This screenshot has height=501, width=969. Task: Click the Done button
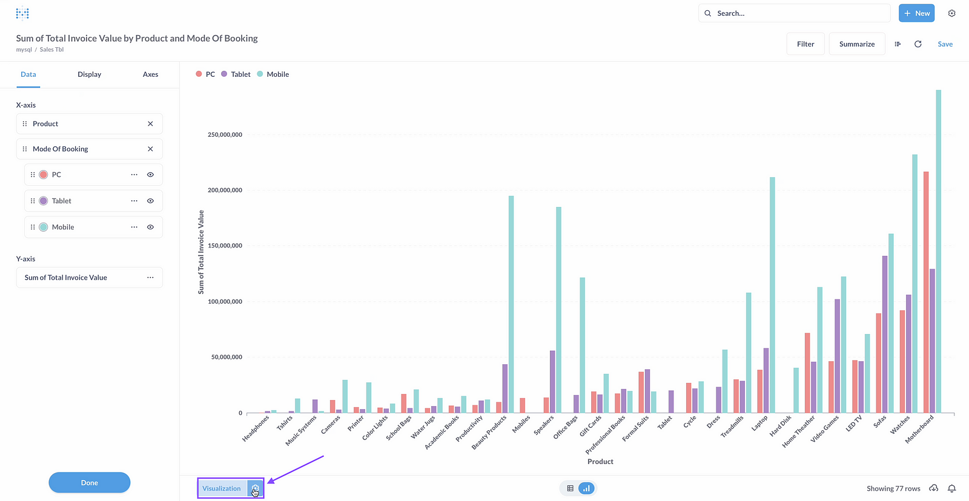tap(89, 483)
